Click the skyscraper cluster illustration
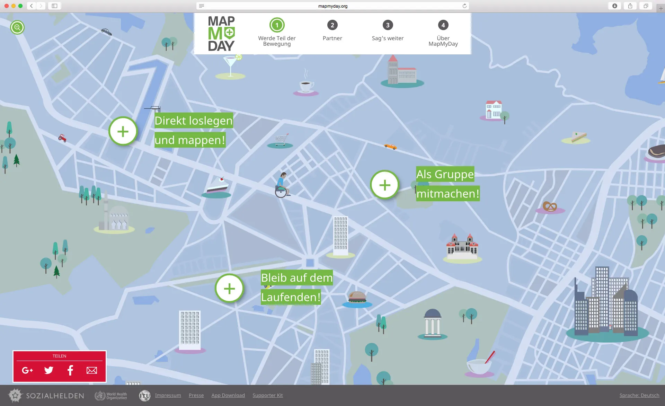The height and width of the screenshot is (406, 665). (x=607, y=304)
